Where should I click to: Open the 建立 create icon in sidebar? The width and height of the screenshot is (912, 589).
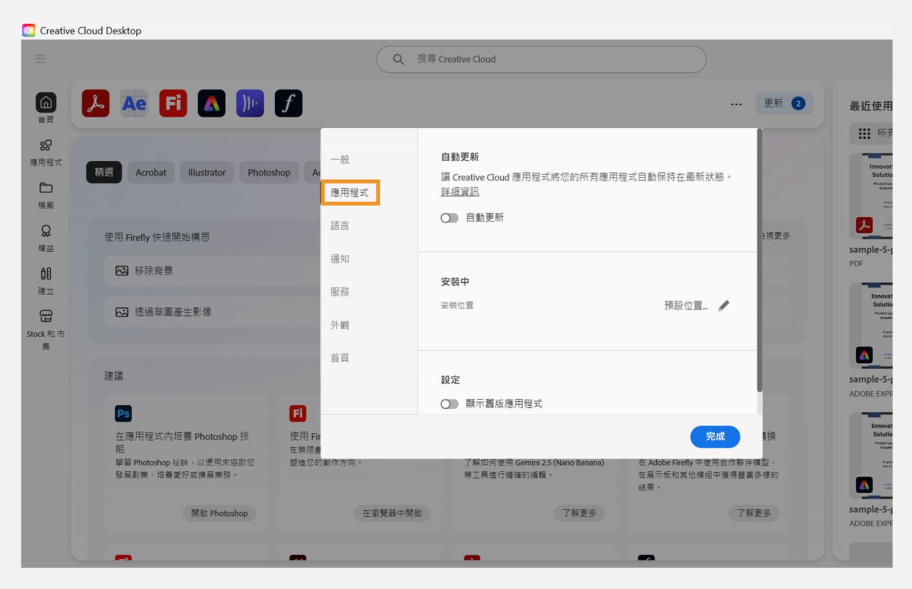(46, 274)
